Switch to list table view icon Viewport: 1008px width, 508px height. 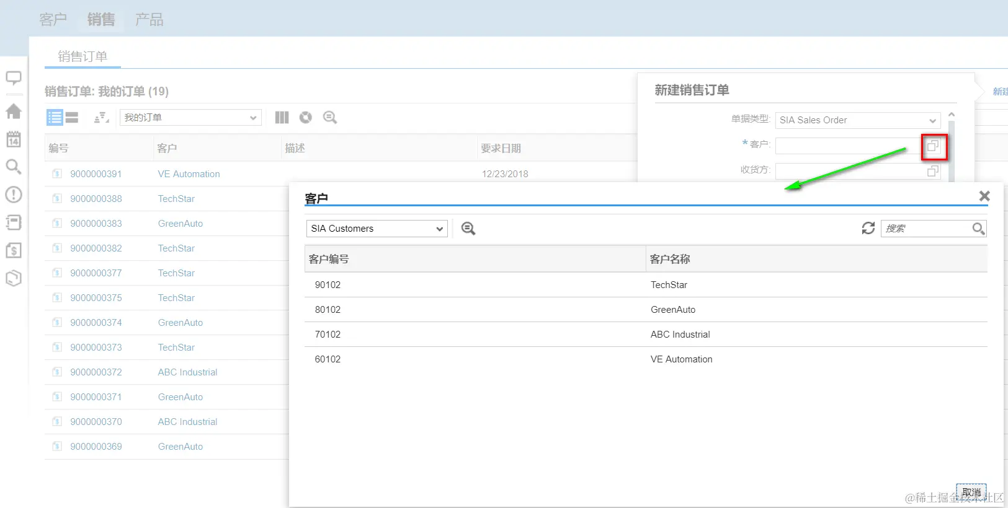point(55,117)
